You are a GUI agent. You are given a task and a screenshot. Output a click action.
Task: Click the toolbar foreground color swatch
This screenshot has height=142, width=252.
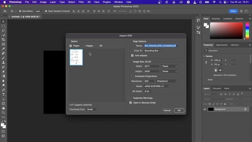(2, 125)
